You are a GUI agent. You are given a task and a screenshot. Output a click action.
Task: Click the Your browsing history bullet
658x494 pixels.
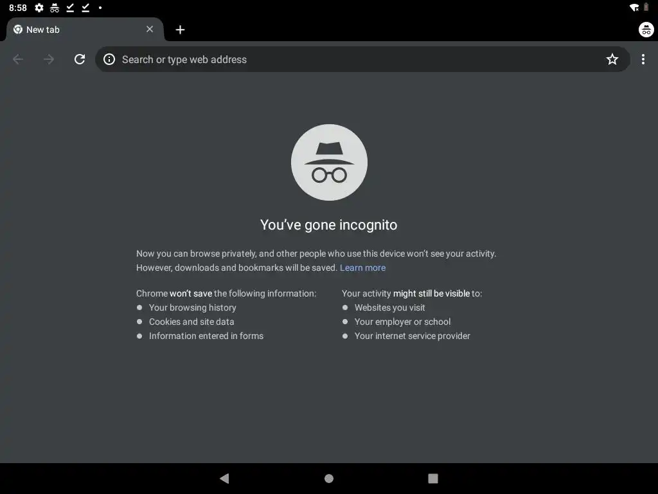(x=193, y=307)
